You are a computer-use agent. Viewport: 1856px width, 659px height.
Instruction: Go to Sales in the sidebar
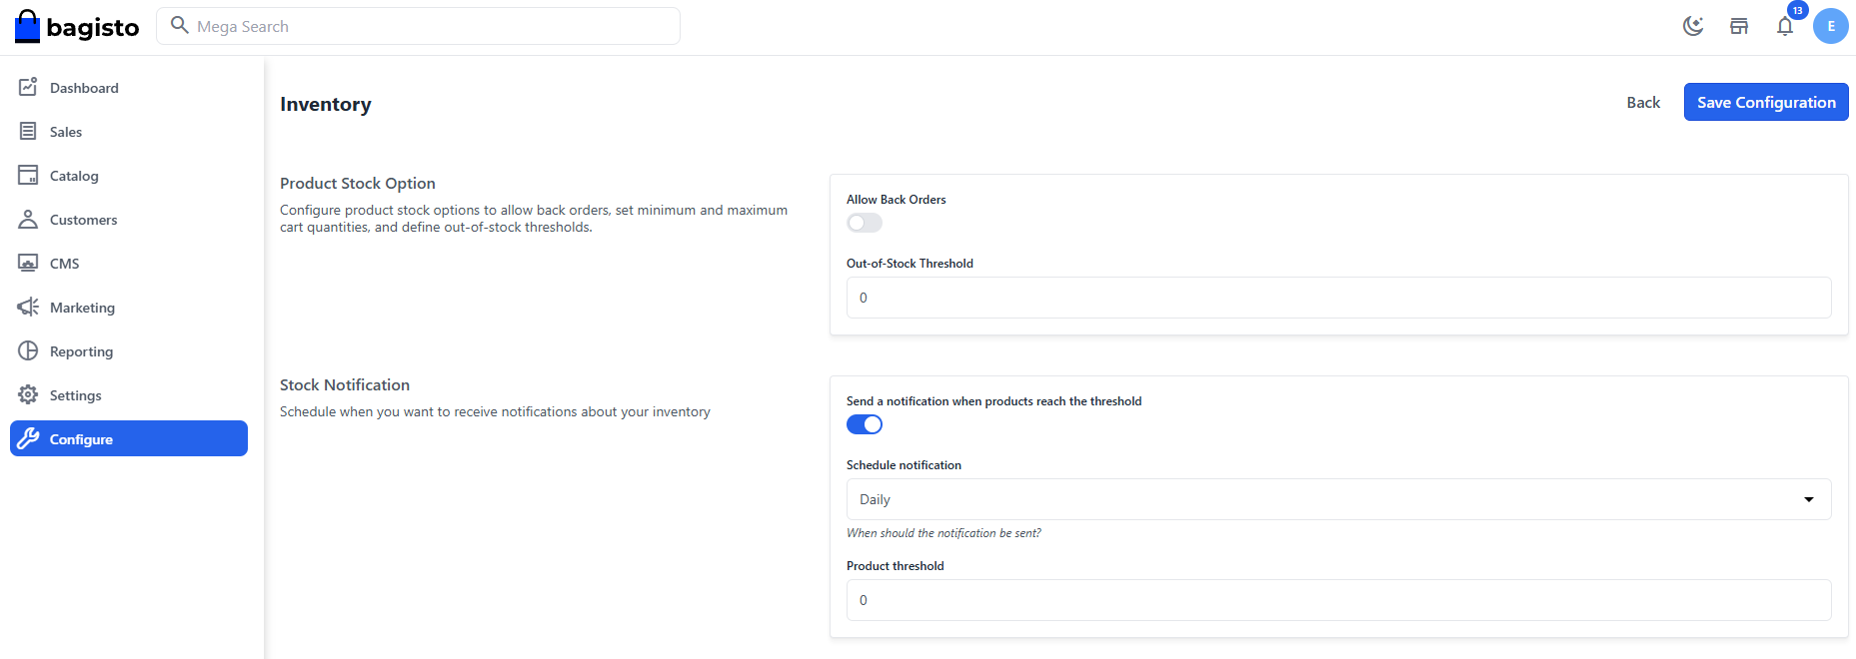(x=66, y=132)
